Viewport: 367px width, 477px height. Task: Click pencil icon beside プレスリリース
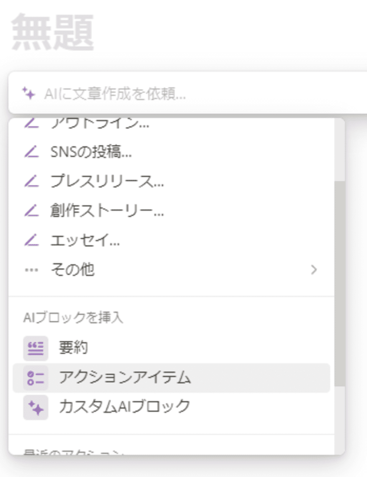[x=32, y=181]
